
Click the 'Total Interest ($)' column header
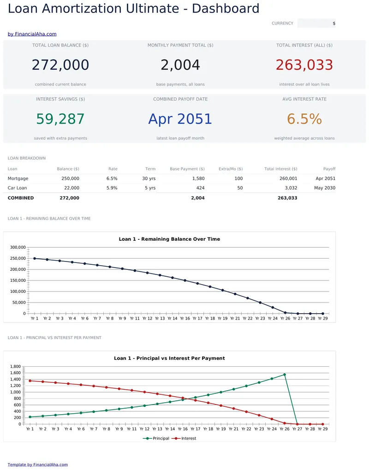281,169
